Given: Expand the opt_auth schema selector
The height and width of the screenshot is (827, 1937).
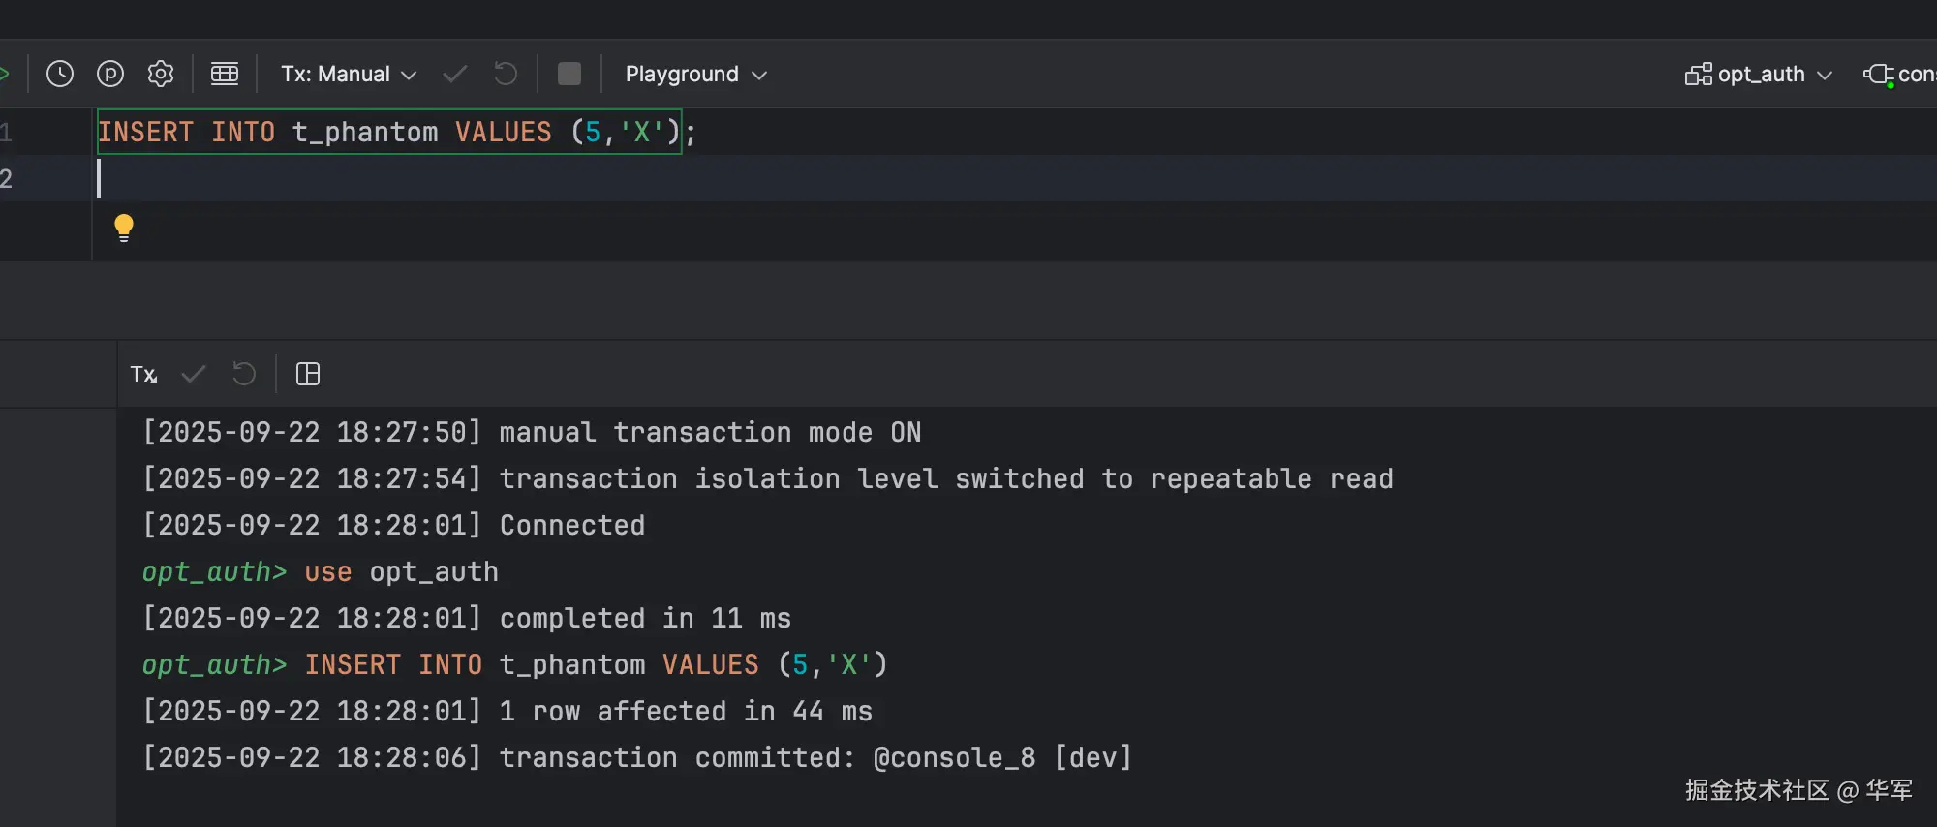Looking at the screenshot, I should 1759,75.
